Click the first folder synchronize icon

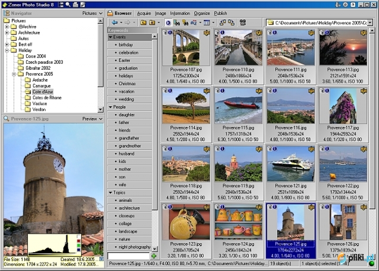click(x=223, y=23)
